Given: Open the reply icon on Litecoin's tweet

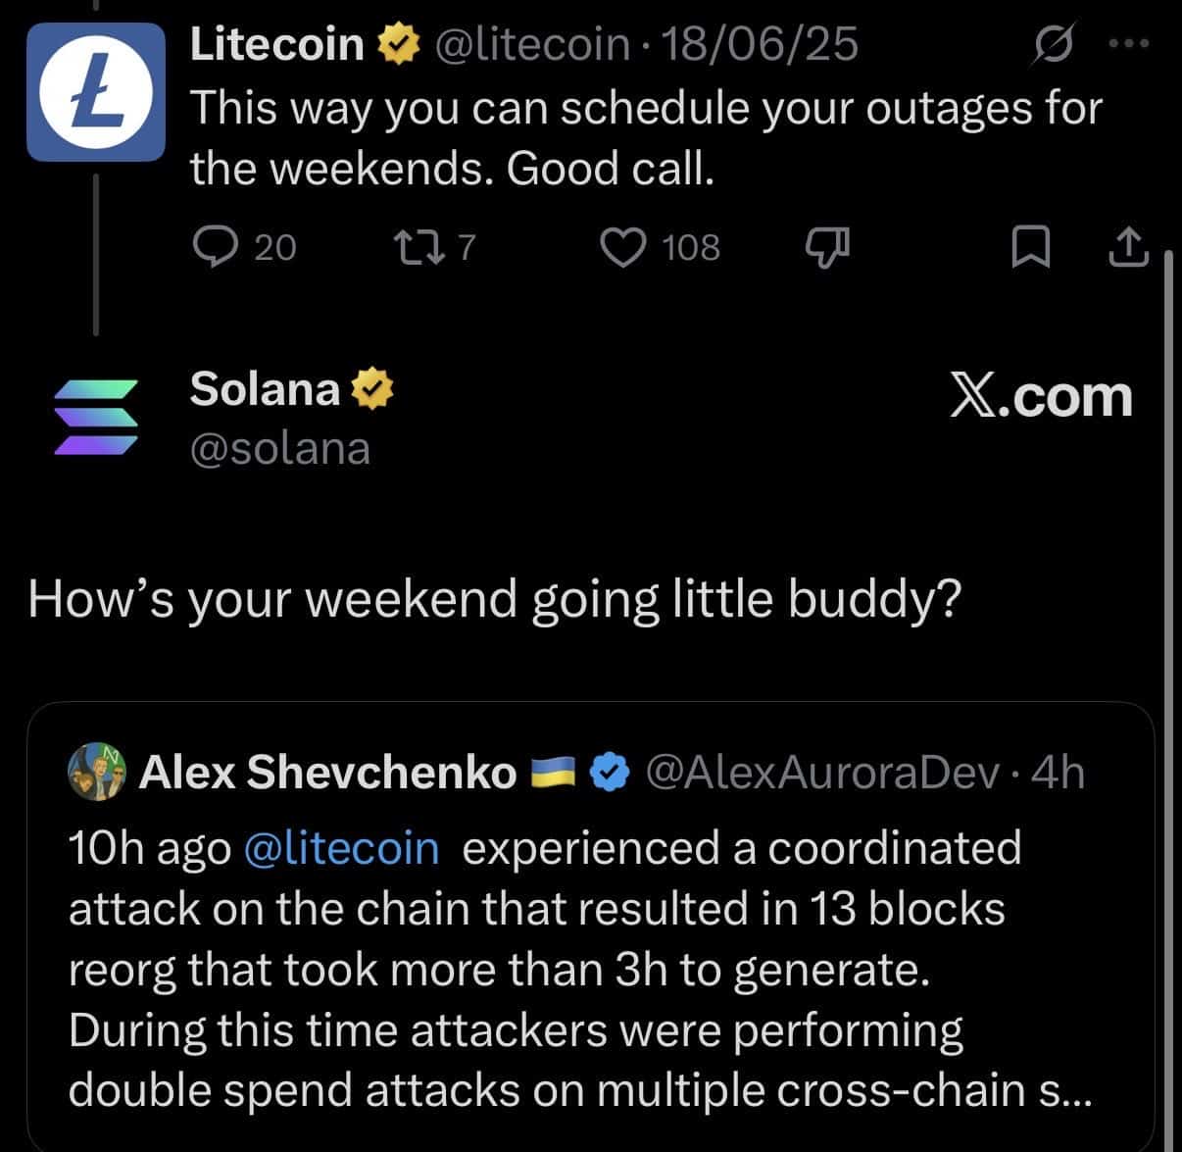Looking at the screenshot, I should pyautogui.click(x=218, y=247).
